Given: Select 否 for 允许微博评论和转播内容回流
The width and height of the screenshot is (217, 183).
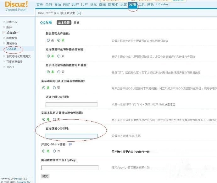Looking at the screenshot, I should (59, 56).
